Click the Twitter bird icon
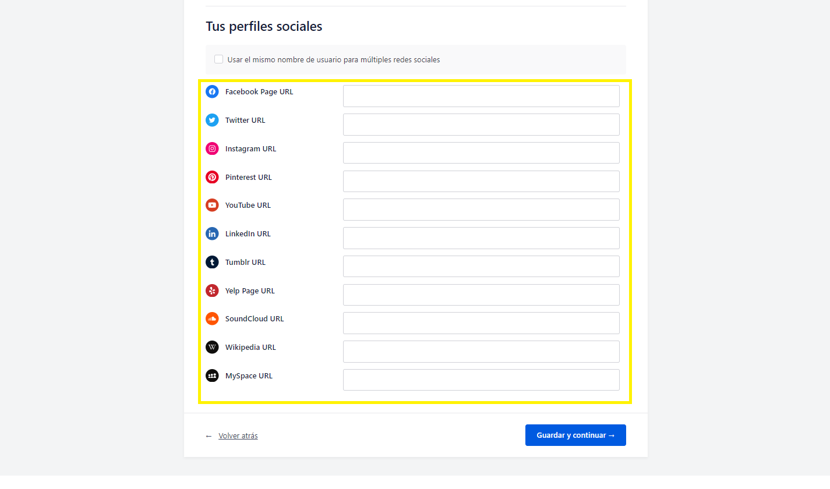Viewport: 830px width, 489px height. click(x=212, y=120)
